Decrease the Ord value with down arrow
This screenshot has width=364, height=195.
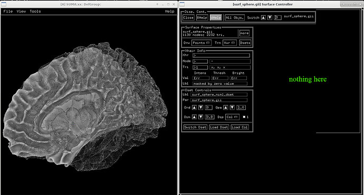(201, 108)
